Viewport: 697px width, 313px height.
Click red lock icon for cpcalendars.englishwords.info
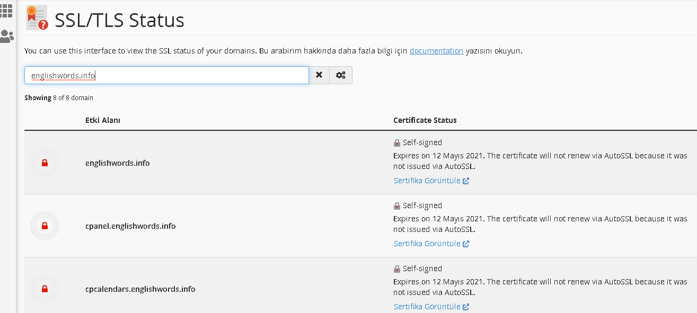pos(45,289)
